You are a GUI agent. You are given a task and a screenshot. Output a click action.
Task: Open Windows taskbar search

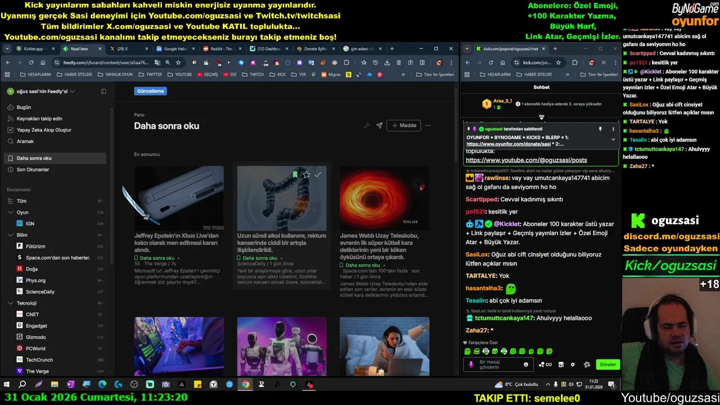[22, 385]
